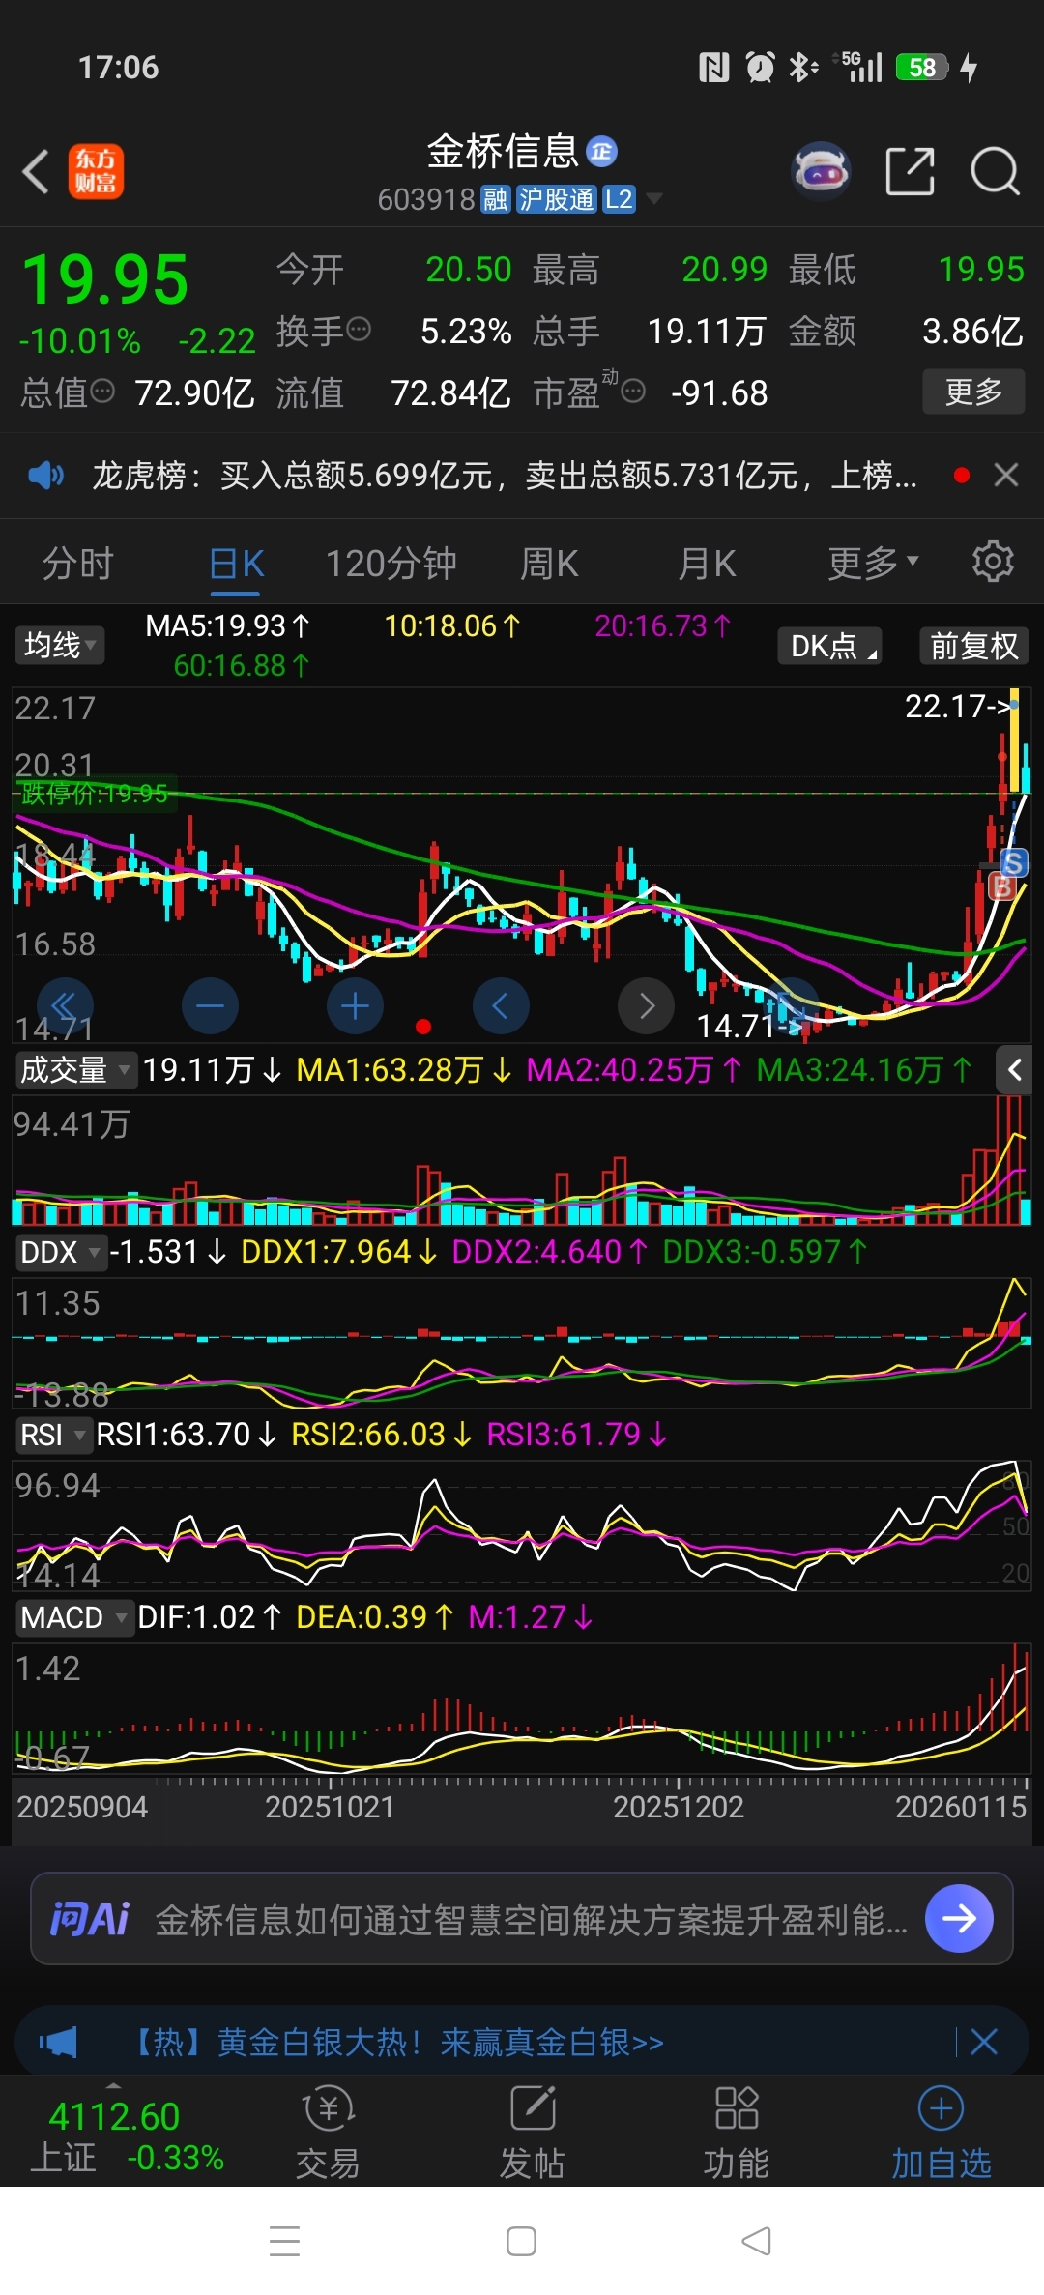
Task: Zoom out the K-line chart
Action: 210,1006
